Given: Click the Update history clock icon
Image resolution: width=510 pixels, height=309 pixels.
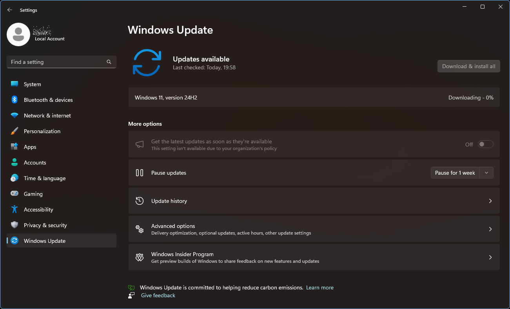Looking at the screenshot, I should [x=140, y=201].
